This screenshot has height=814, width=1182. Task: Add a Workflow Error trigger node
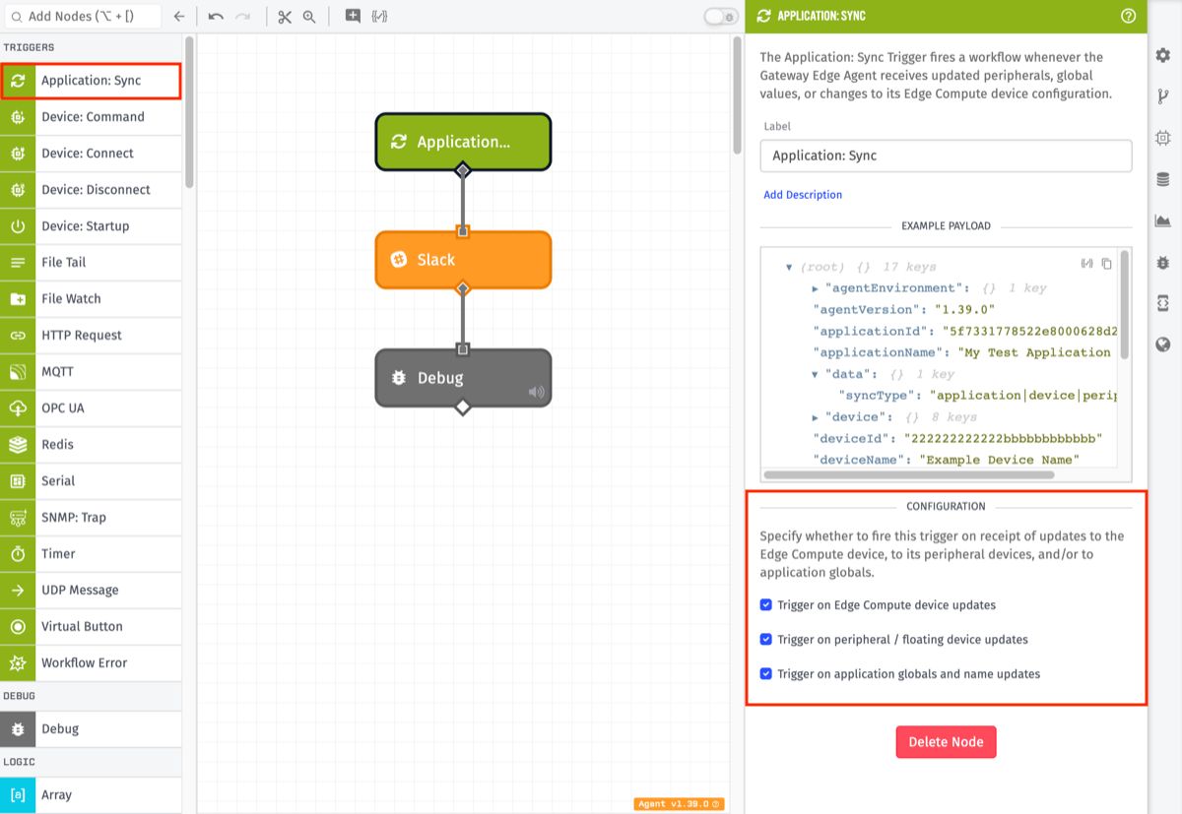click(91, 663)
